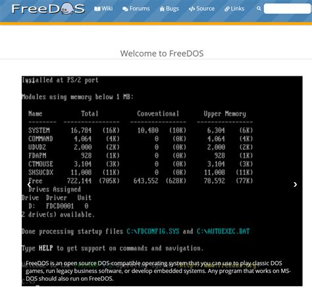Go to next carousel slide arrow
This screenshot has width=312, height=288.
[x=296, y=185]
